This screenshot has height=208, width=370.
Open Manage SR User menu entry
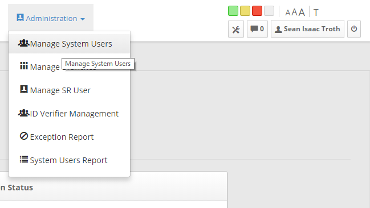(x=69, y=90)
